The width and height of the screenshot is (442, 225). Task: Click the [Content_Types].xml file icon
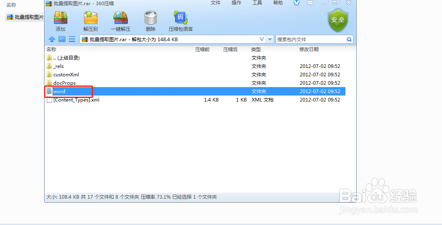(x=49, y=100)
